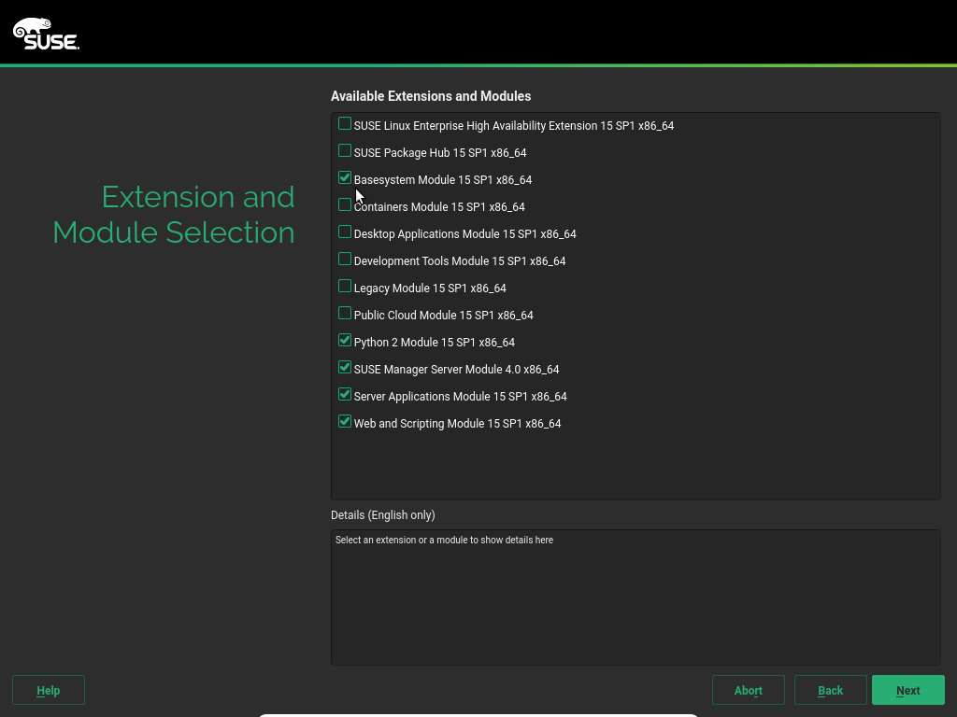The width and height of the screenshot is (957, 717).
Task: Click 'Development Tools Module 15 SP1 x86_64' label
Action: pos(460,261)
